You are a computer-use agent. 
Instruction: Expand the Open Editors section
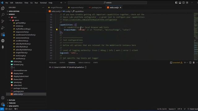point(14,11)
